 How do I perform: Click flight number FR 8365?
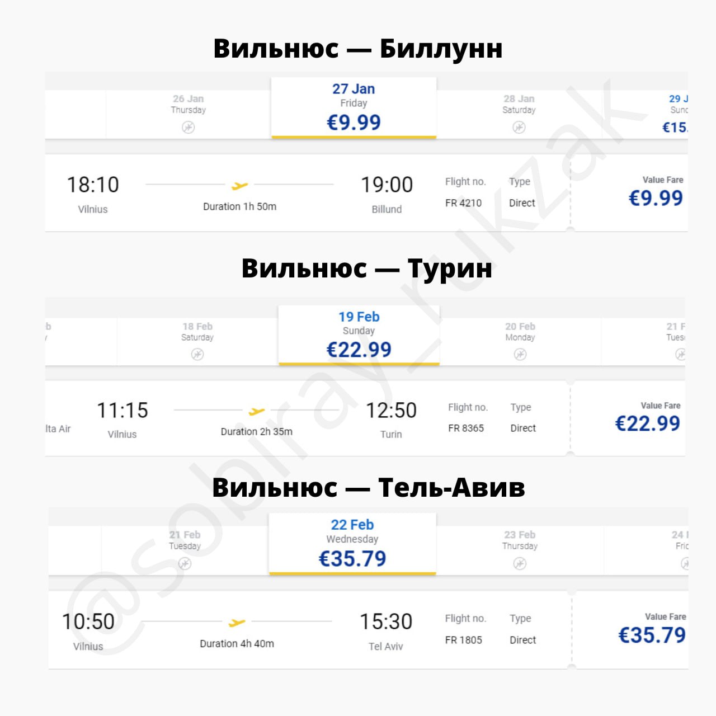coord(466,428)
